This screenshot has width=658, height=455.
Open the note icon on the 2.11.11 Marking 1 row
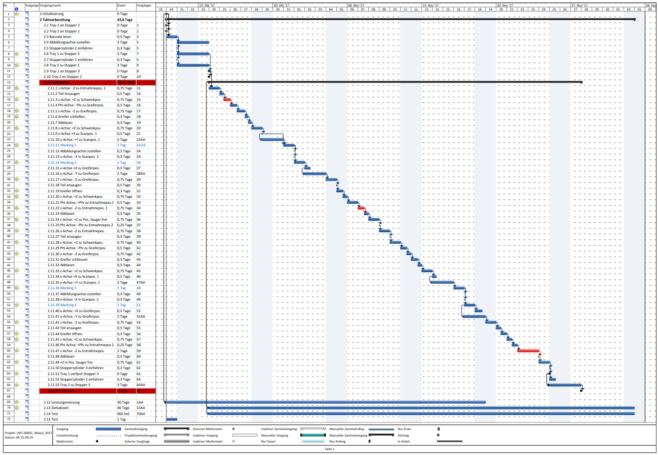point(16,145)
